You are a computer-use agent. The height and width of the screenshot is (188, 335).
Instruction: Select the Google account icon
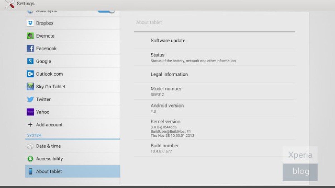click(x=30, y=61)
